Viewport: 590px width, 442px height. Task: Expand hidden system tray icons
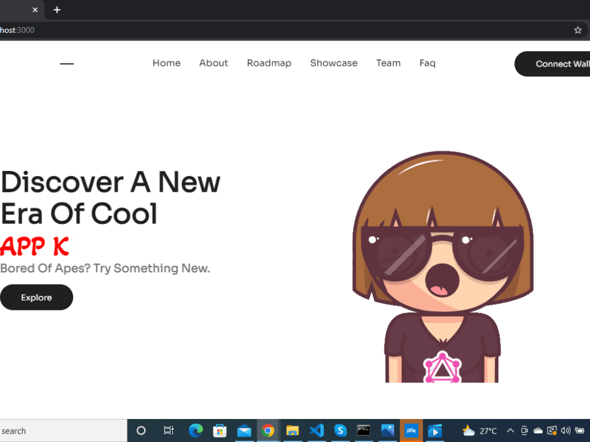click(x=509, y=430)
